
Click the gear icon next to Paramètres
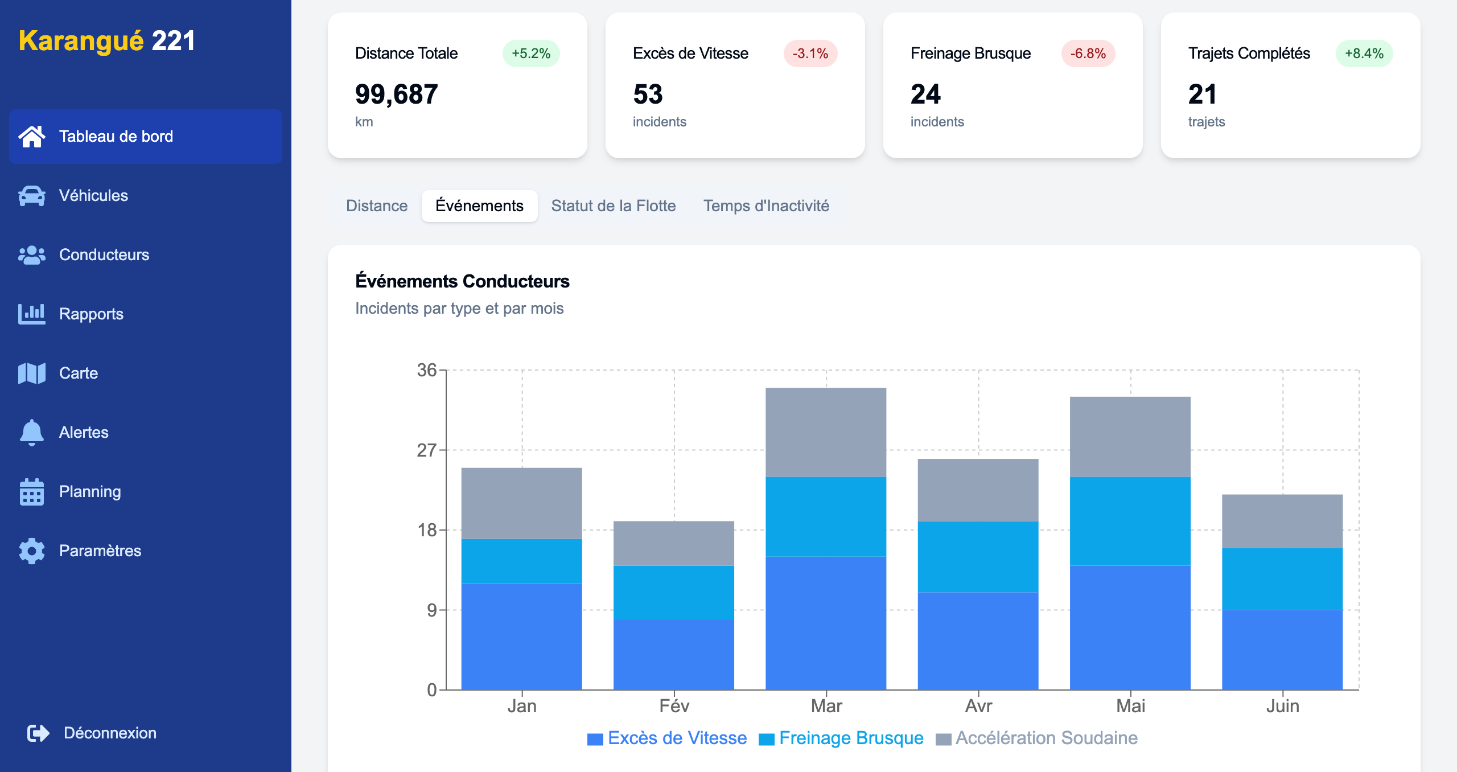[x=32, y=551]
